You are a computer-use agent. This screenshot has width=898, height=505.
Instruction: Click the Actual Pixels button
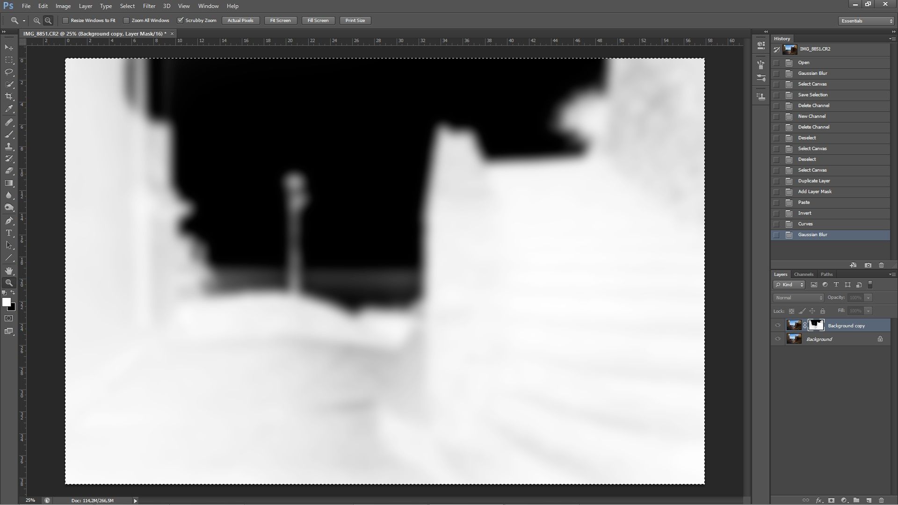click(240, 21)
